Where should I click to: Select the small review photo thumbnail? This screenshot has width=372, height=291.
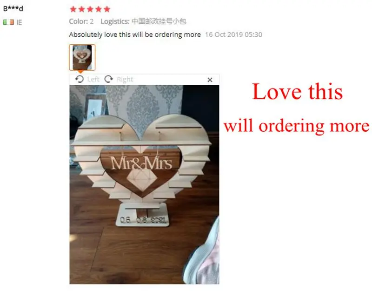pyautogui.click(x=82, y=57)
